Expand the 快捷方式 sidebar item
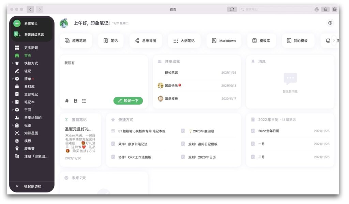Image resolution: width=349 pixels, height=204 pixels. 13,63
